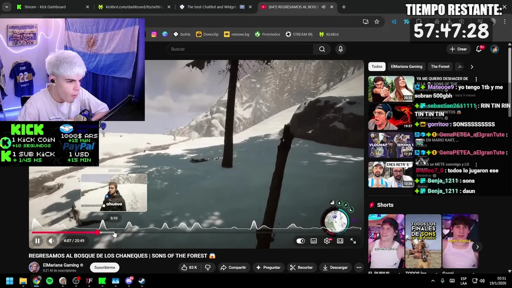
Task: Open the more actions ellipsis under video
Action: 359,267
